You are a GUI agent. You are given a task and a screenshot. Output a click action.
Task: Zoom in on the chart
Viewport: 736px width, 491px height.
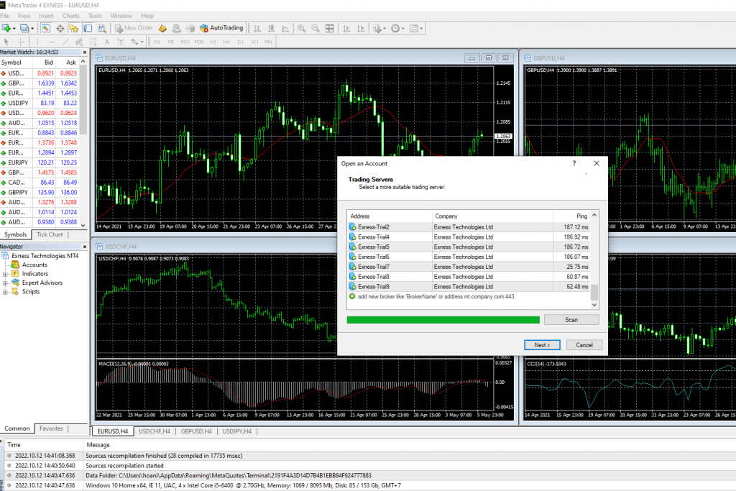coord(301,28)
